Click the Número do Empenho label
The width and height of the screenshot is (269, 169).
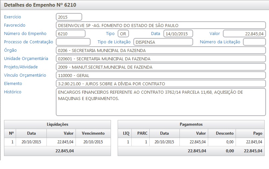pyautogui.click(x=25, y=34)
